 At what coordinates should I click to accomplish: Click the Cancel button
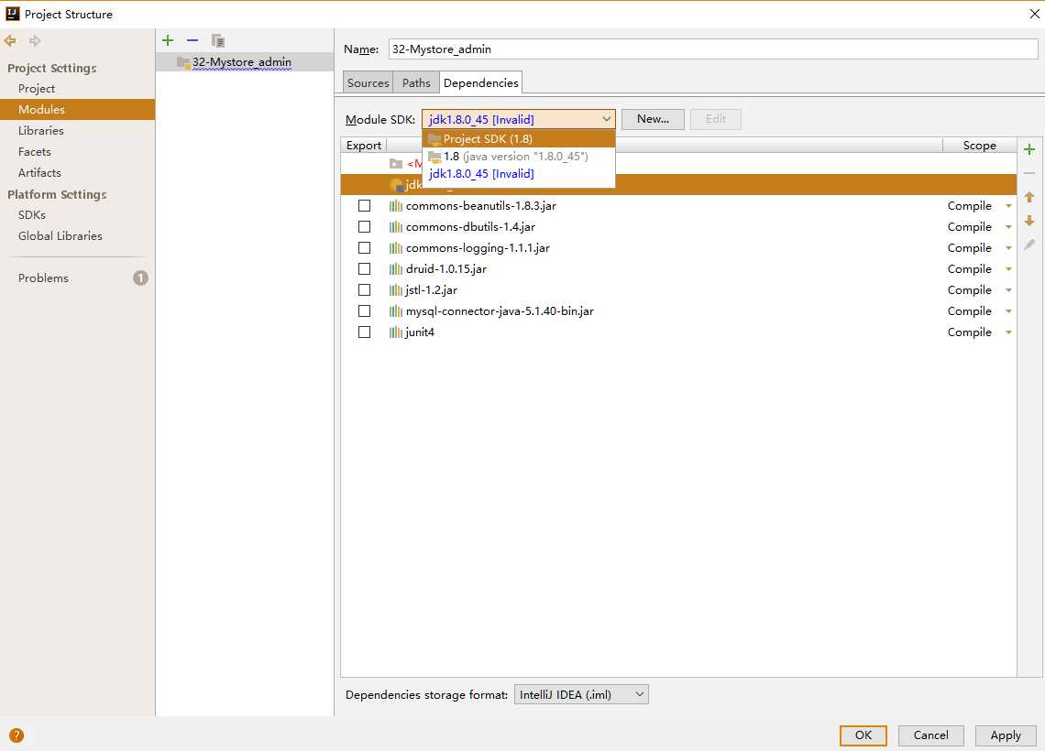point(930,735)
